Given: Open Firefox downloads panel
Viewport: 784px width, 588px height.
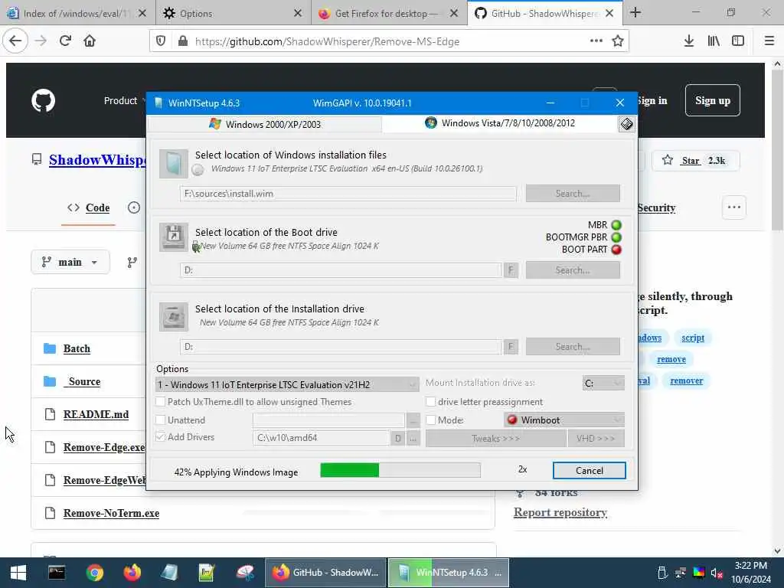Looking at the screenshot, I should tap(689, 41).
